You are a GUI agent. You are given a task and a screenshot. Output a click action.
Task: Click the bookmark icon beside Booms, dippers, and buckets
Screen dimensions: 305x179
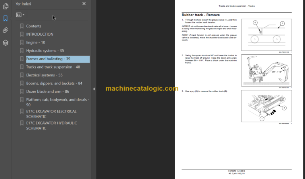tap(22, 83)
